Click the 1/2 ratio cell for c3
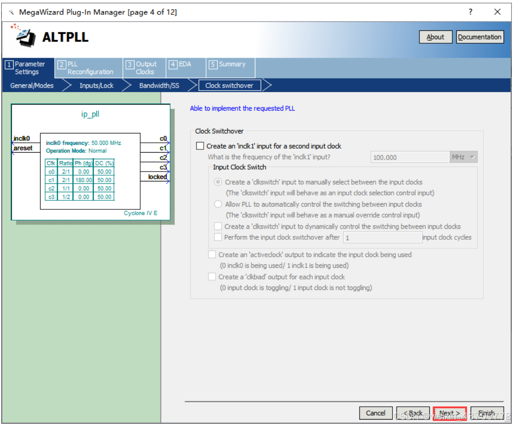This screenshot has width=513, height=425. pos(66,197)
